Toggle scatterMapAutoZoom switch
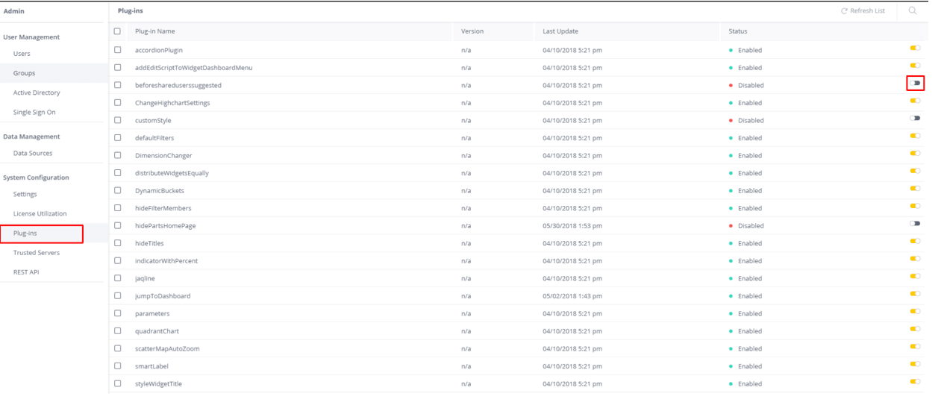The image size is (944, 408). pyautogui.click(x=915, y=346)
